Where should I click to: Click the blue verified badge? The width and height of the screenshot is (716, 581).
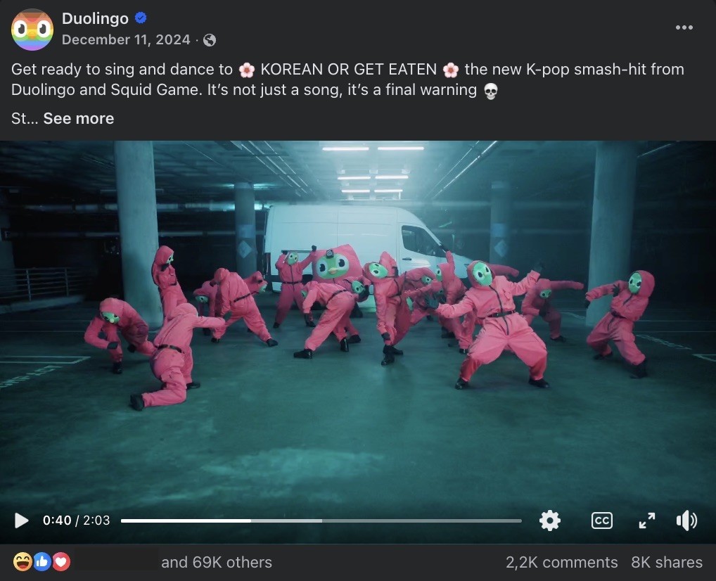[141, 18]
